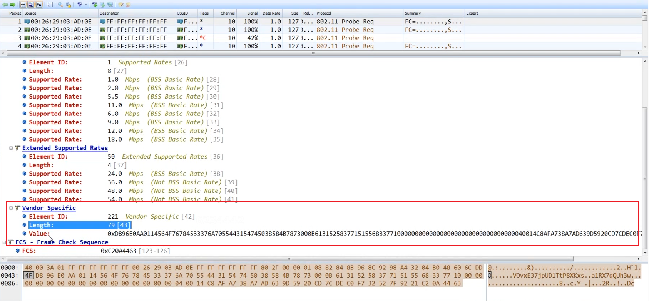This screenshot has width=649, height=301.
Task: Collapse the Extended Supported Rates node
Action: (11, 148)
